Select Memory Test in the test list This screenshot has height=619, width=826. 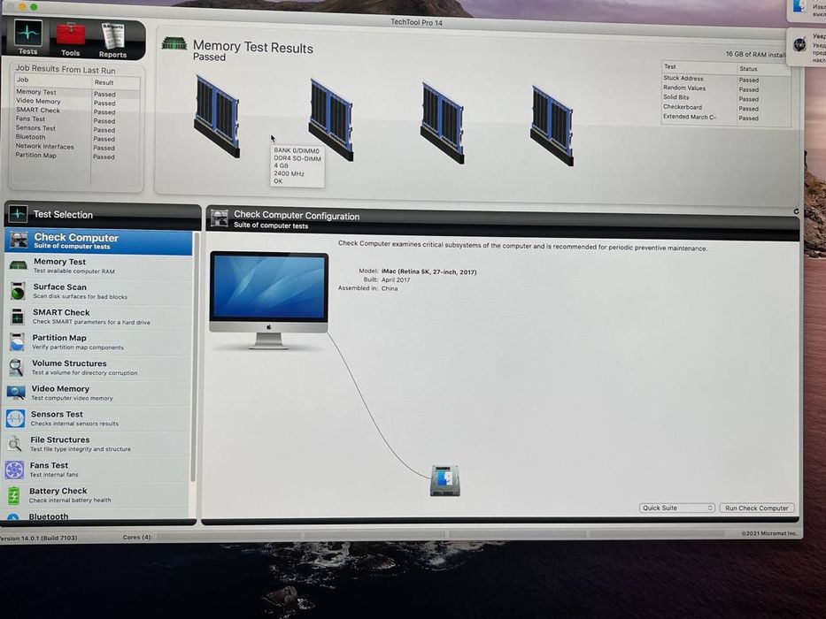98,266
